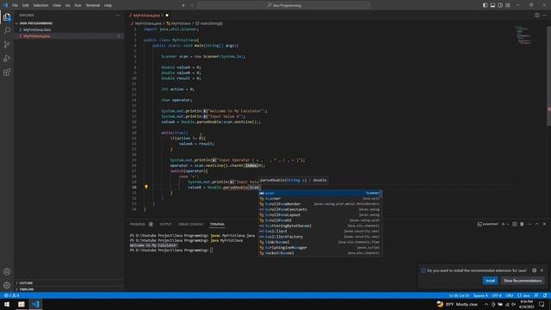Open Explorer more actions ellipsis

point(118,15)
